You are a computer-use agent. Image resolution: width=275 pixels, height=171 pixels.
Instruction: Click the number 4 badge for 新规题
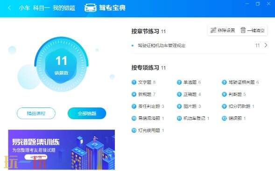click(134, 94)
